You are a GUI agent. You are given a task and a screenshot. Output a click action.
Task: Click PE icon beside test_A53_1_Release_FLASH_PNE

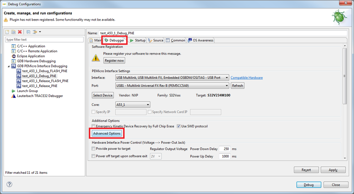pos(19,81)
